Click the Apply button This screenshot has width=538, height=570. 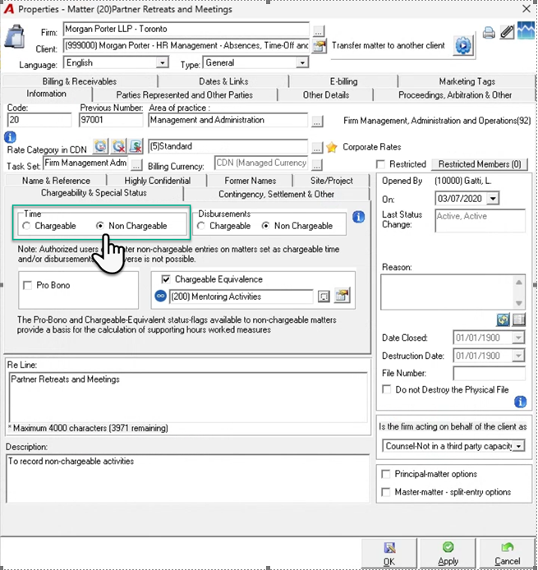(x=448, y=554)
